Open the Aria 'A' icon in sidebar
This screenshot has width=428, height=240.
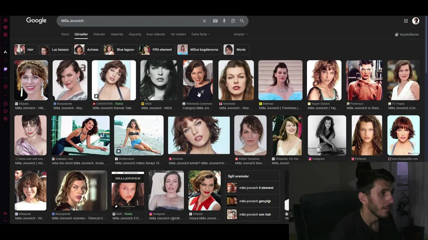pos(5,52)
